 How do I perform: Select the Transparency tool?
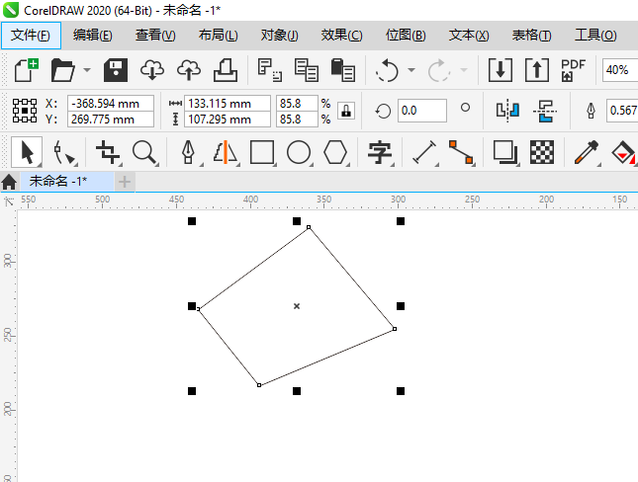[x=542, y=152]
